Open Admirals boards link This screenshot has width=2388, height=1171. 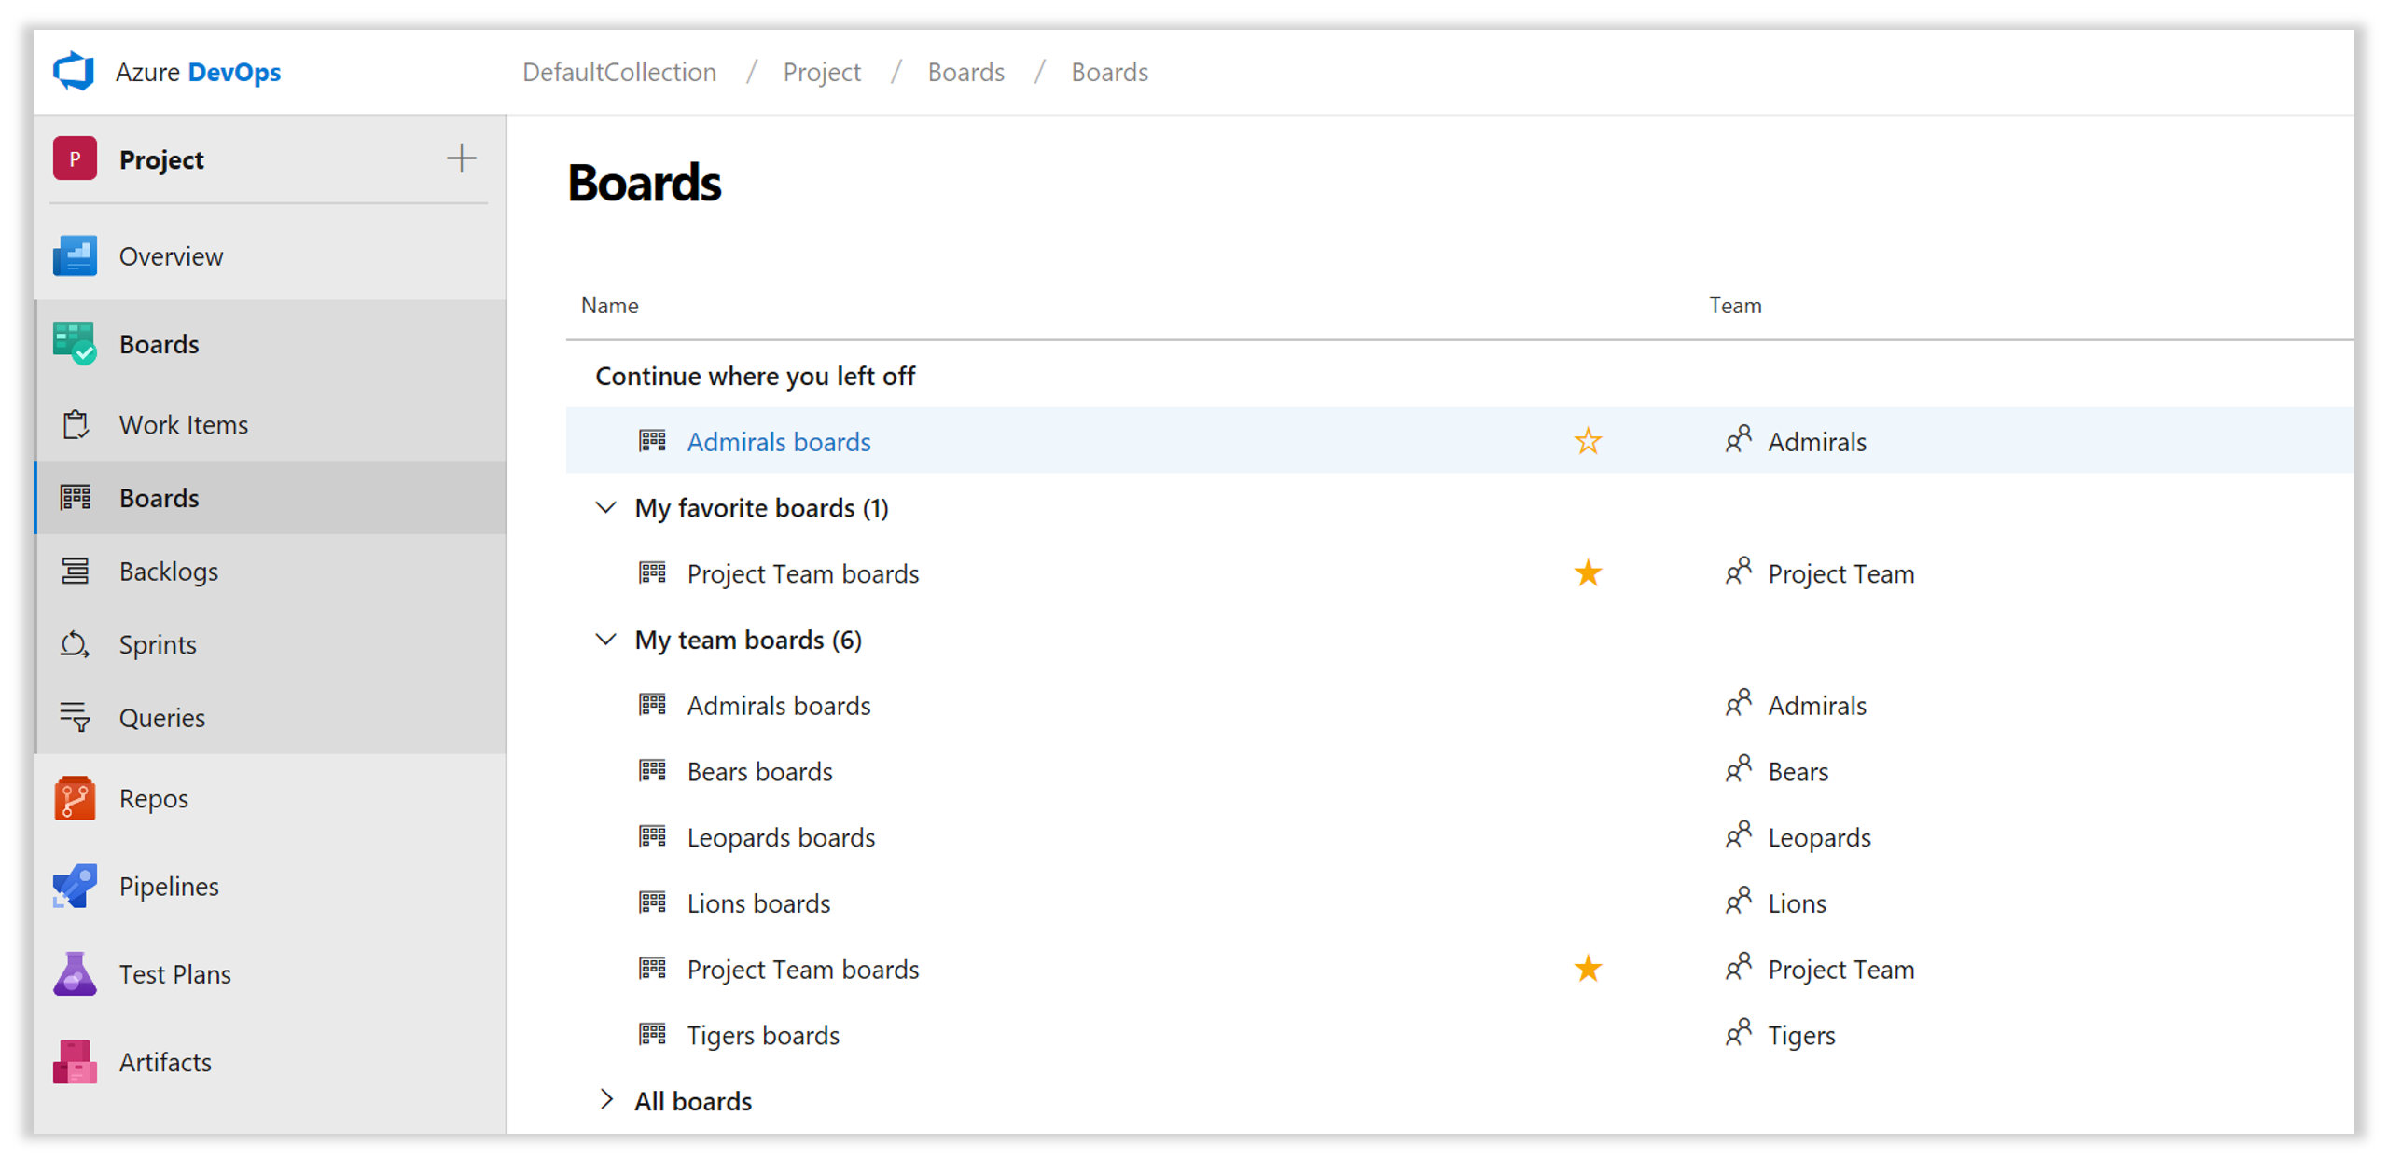point(777,442)
